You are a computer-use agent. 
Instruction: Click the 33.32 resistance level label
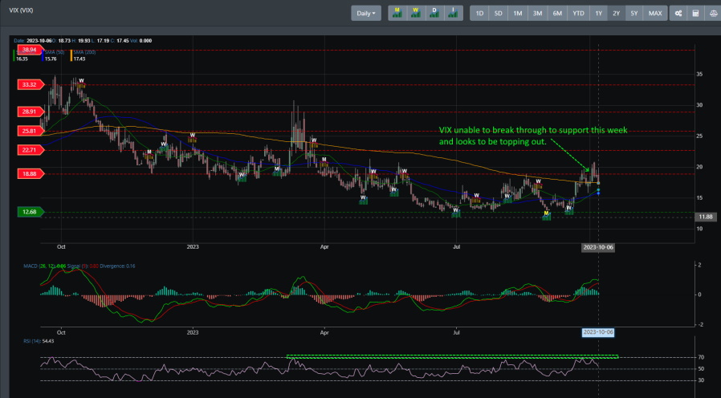click(31, 84)
